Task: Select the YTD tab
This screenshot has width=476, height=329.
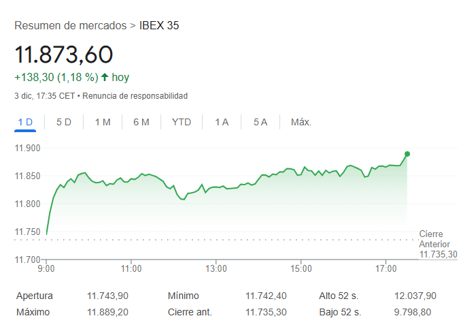Action: tap(182, 122)
